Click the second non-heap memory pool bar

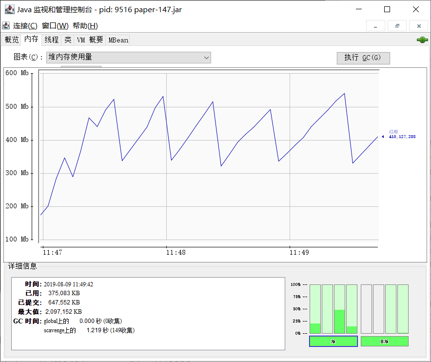[x=378, y=309]
